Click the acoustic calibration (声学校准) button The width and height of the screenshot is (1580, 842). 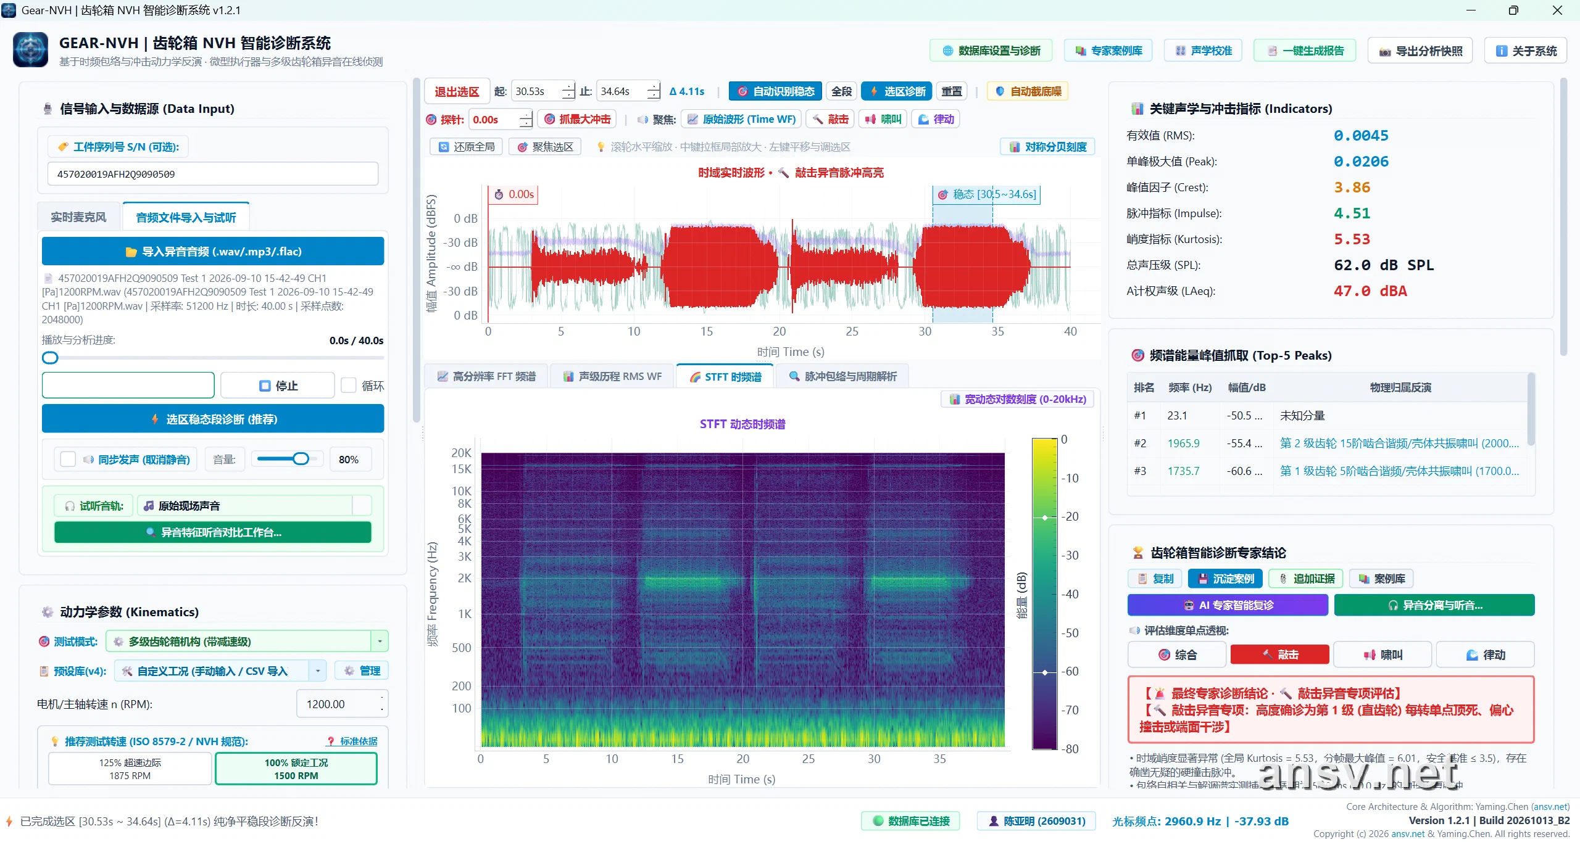1203,51
